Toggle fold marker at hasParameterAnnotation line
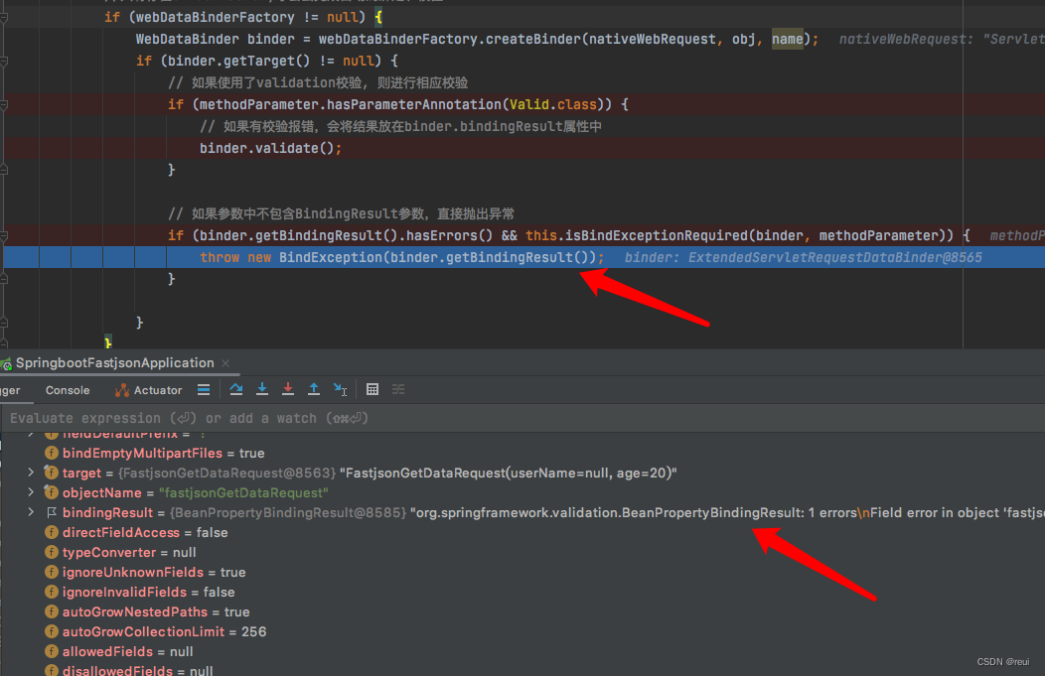Screen dimensions: 1045x676 pos(4,105)
